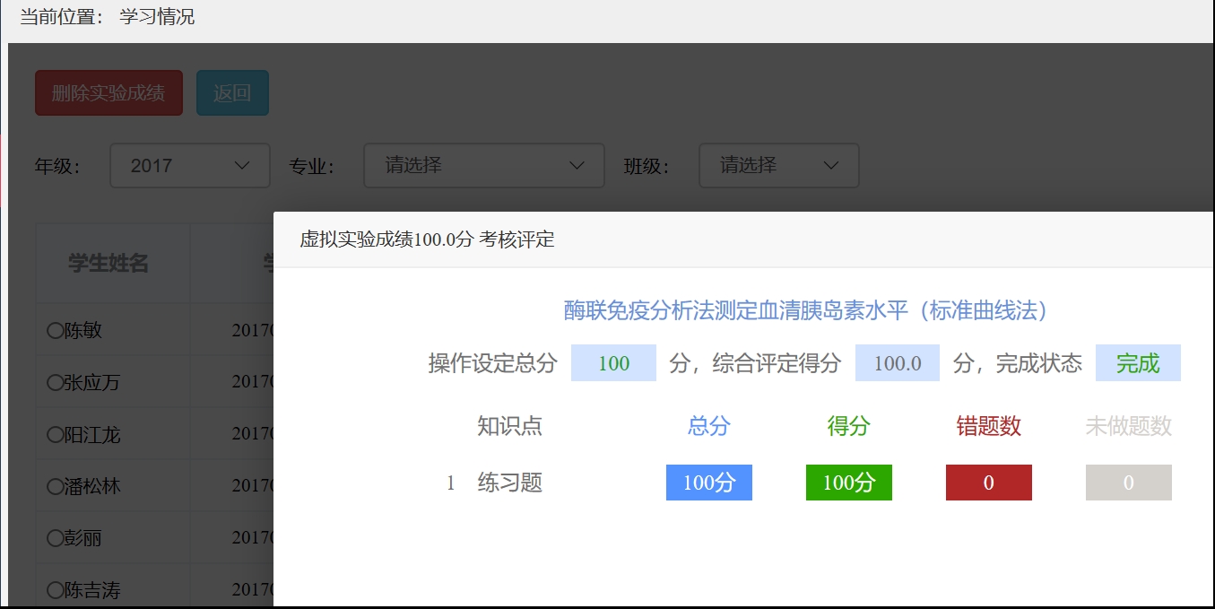1215x609 pixels.
Task: Click the 操作设定总分 value field
Action: [x=613, y=363]
